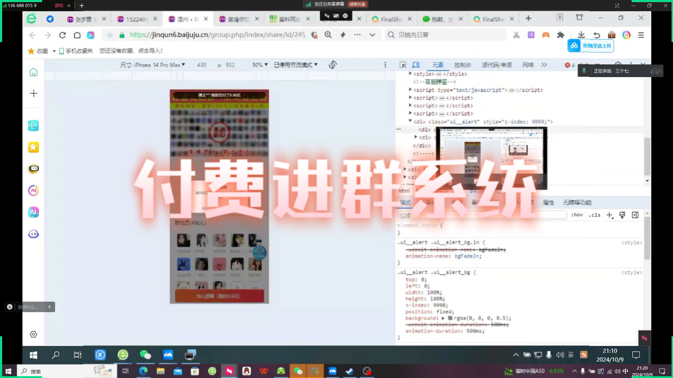Click the rgba background color swatch
Screen dimensions: 673x378
point(450,318)
